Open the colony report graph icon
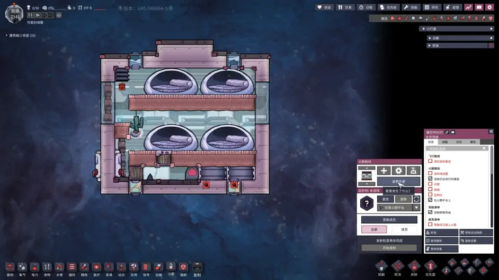The height and width of the screenshot is (280, 499). tap(469, 7)
